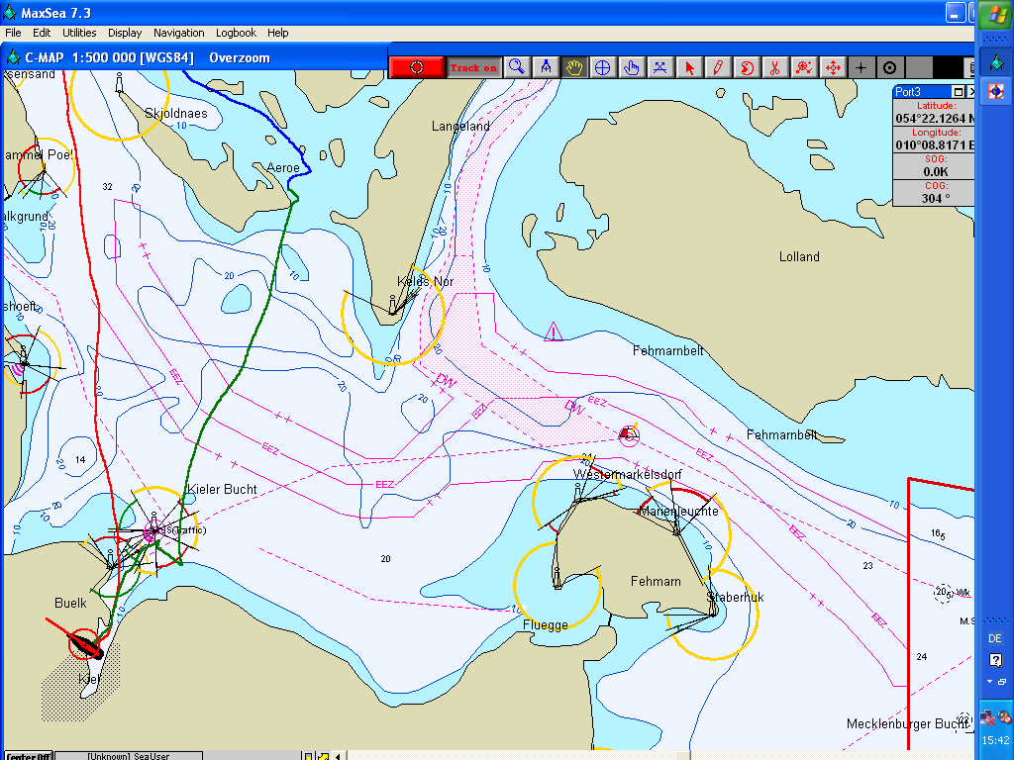Click the Port3 panel title bar
The image size is (1014, 760).
(922, 92)
